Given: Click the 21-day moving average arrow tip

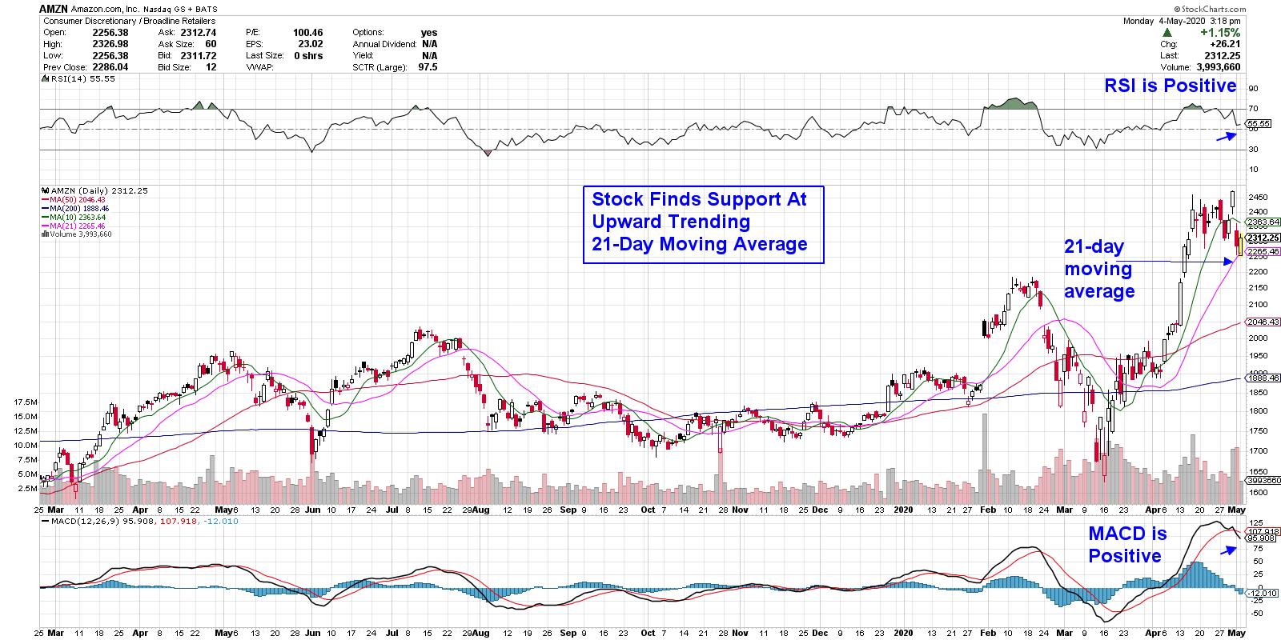Looking at the screenshot, I should 1233,262.
